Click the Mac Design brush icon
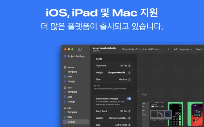This screenshot has width=204, height=127. [65, 122]
